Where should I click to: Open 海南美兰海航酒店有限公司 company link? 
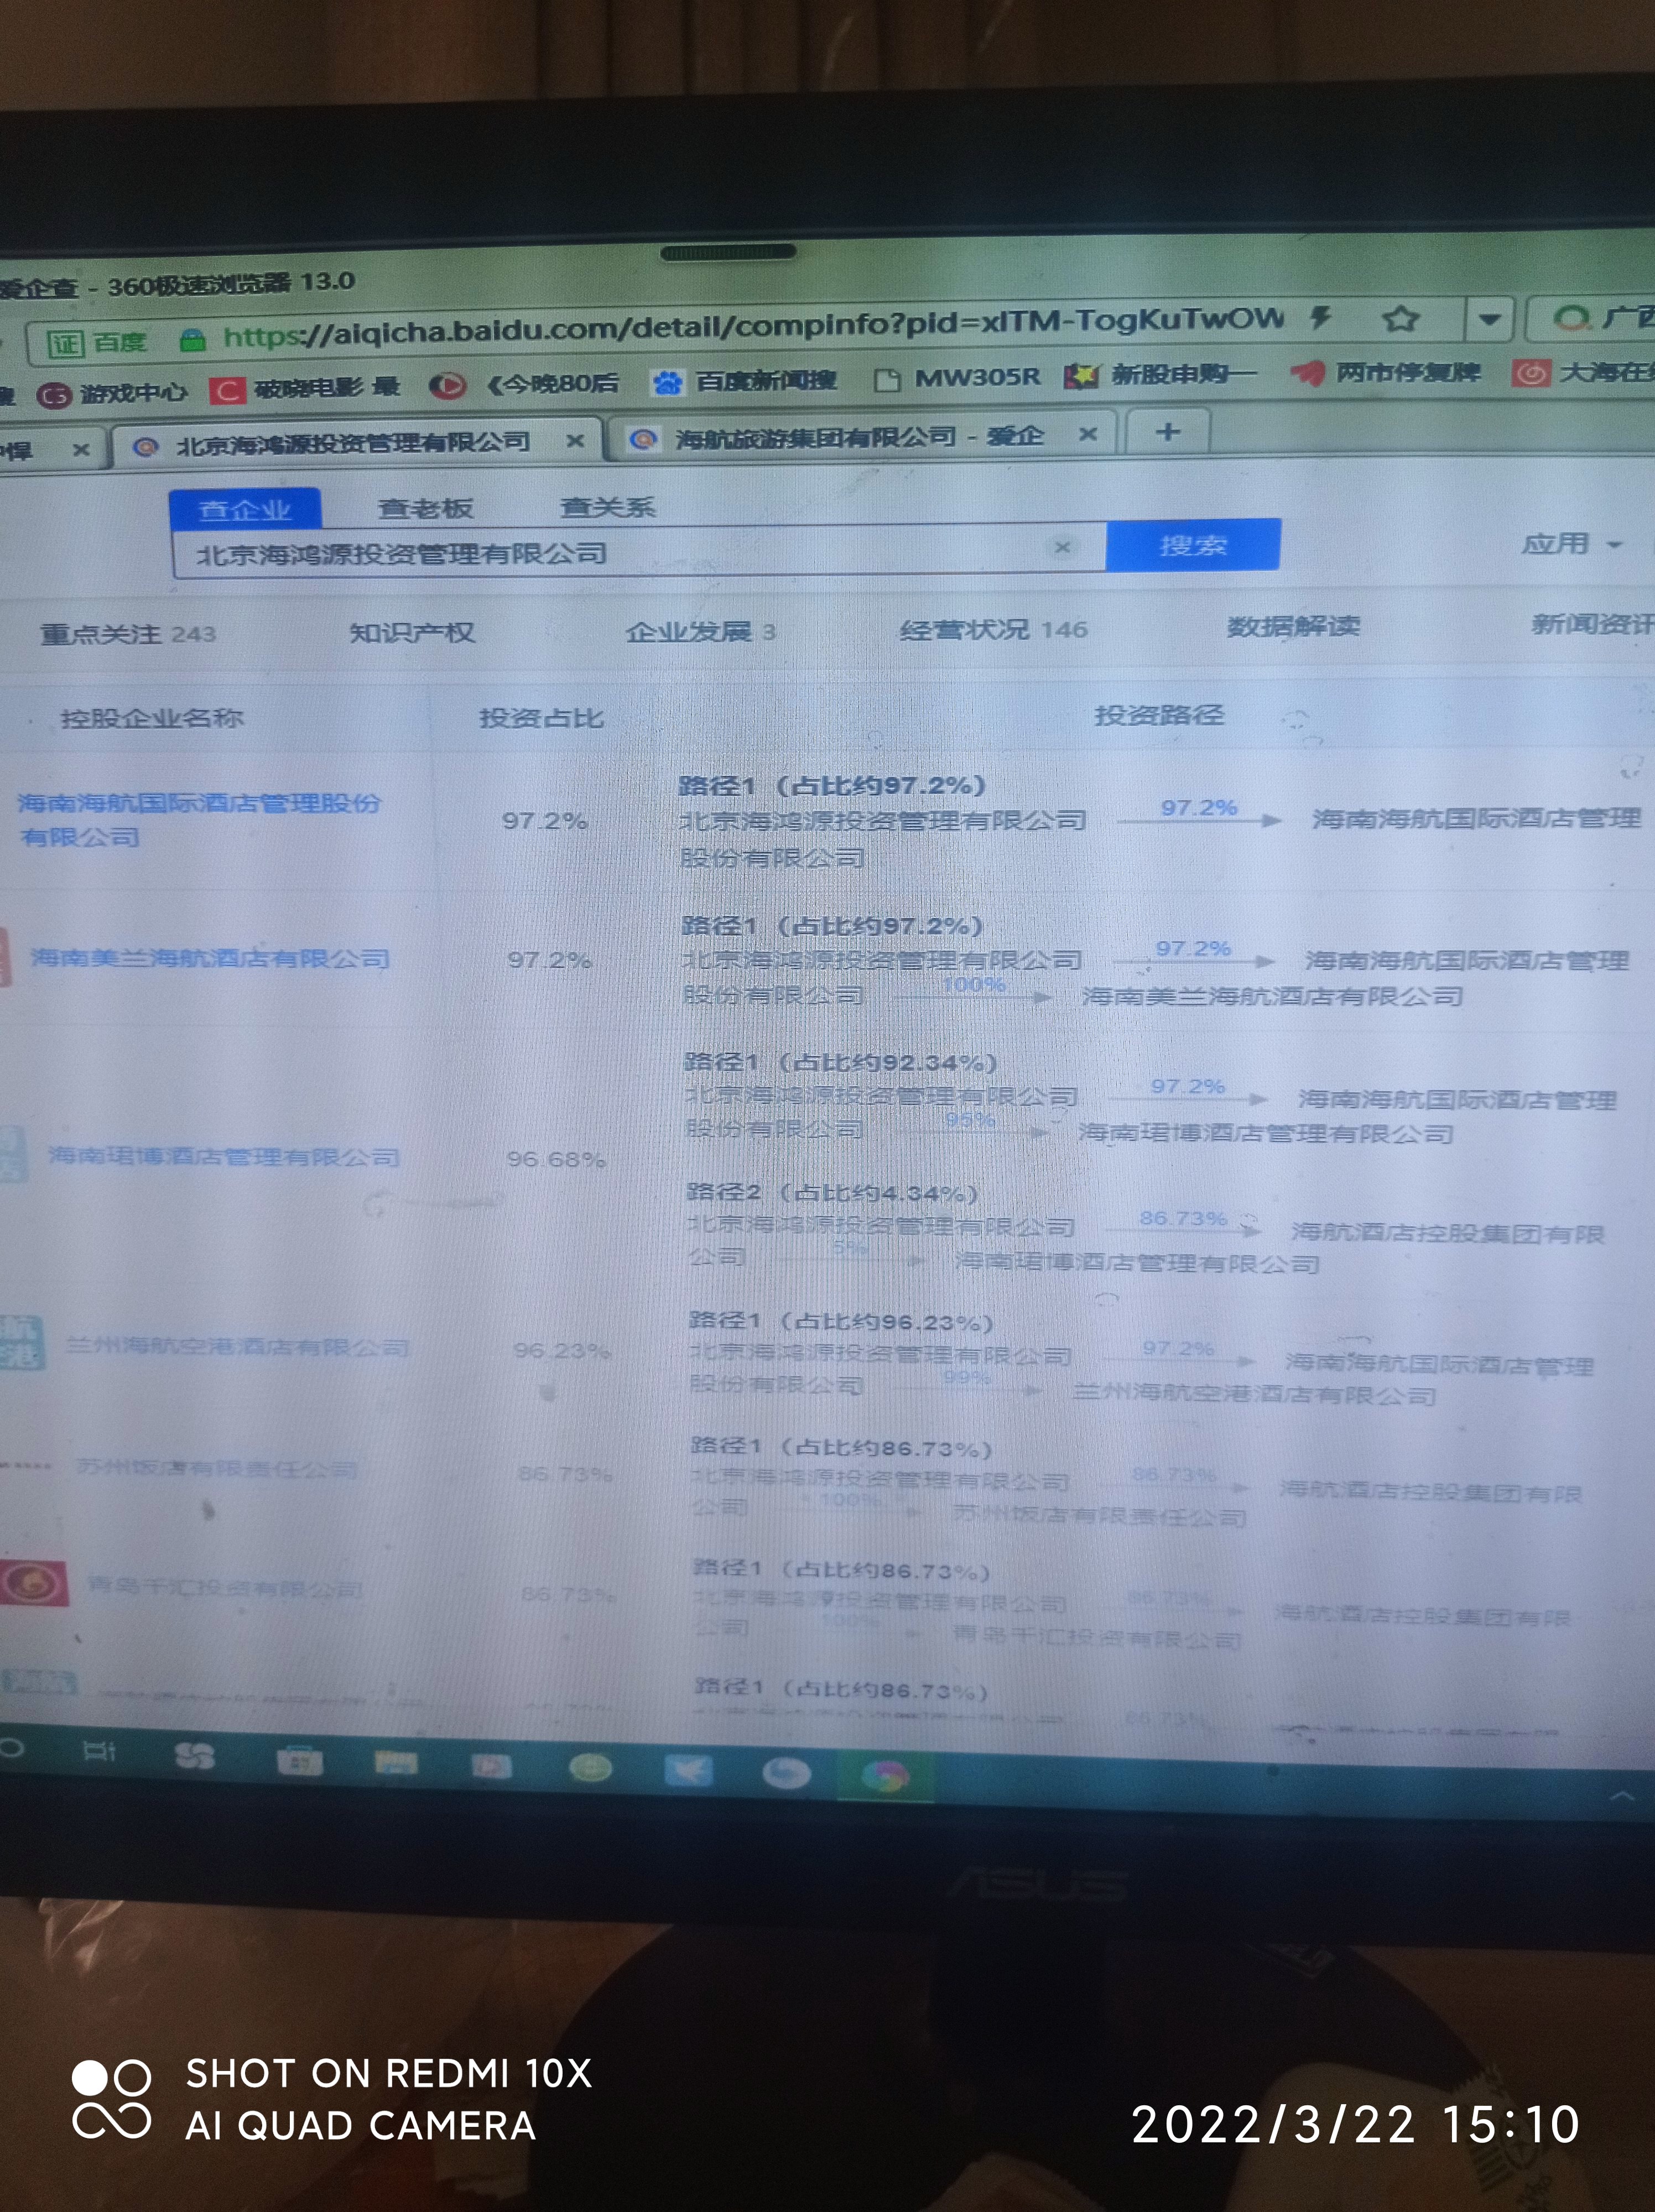[209, 958]
